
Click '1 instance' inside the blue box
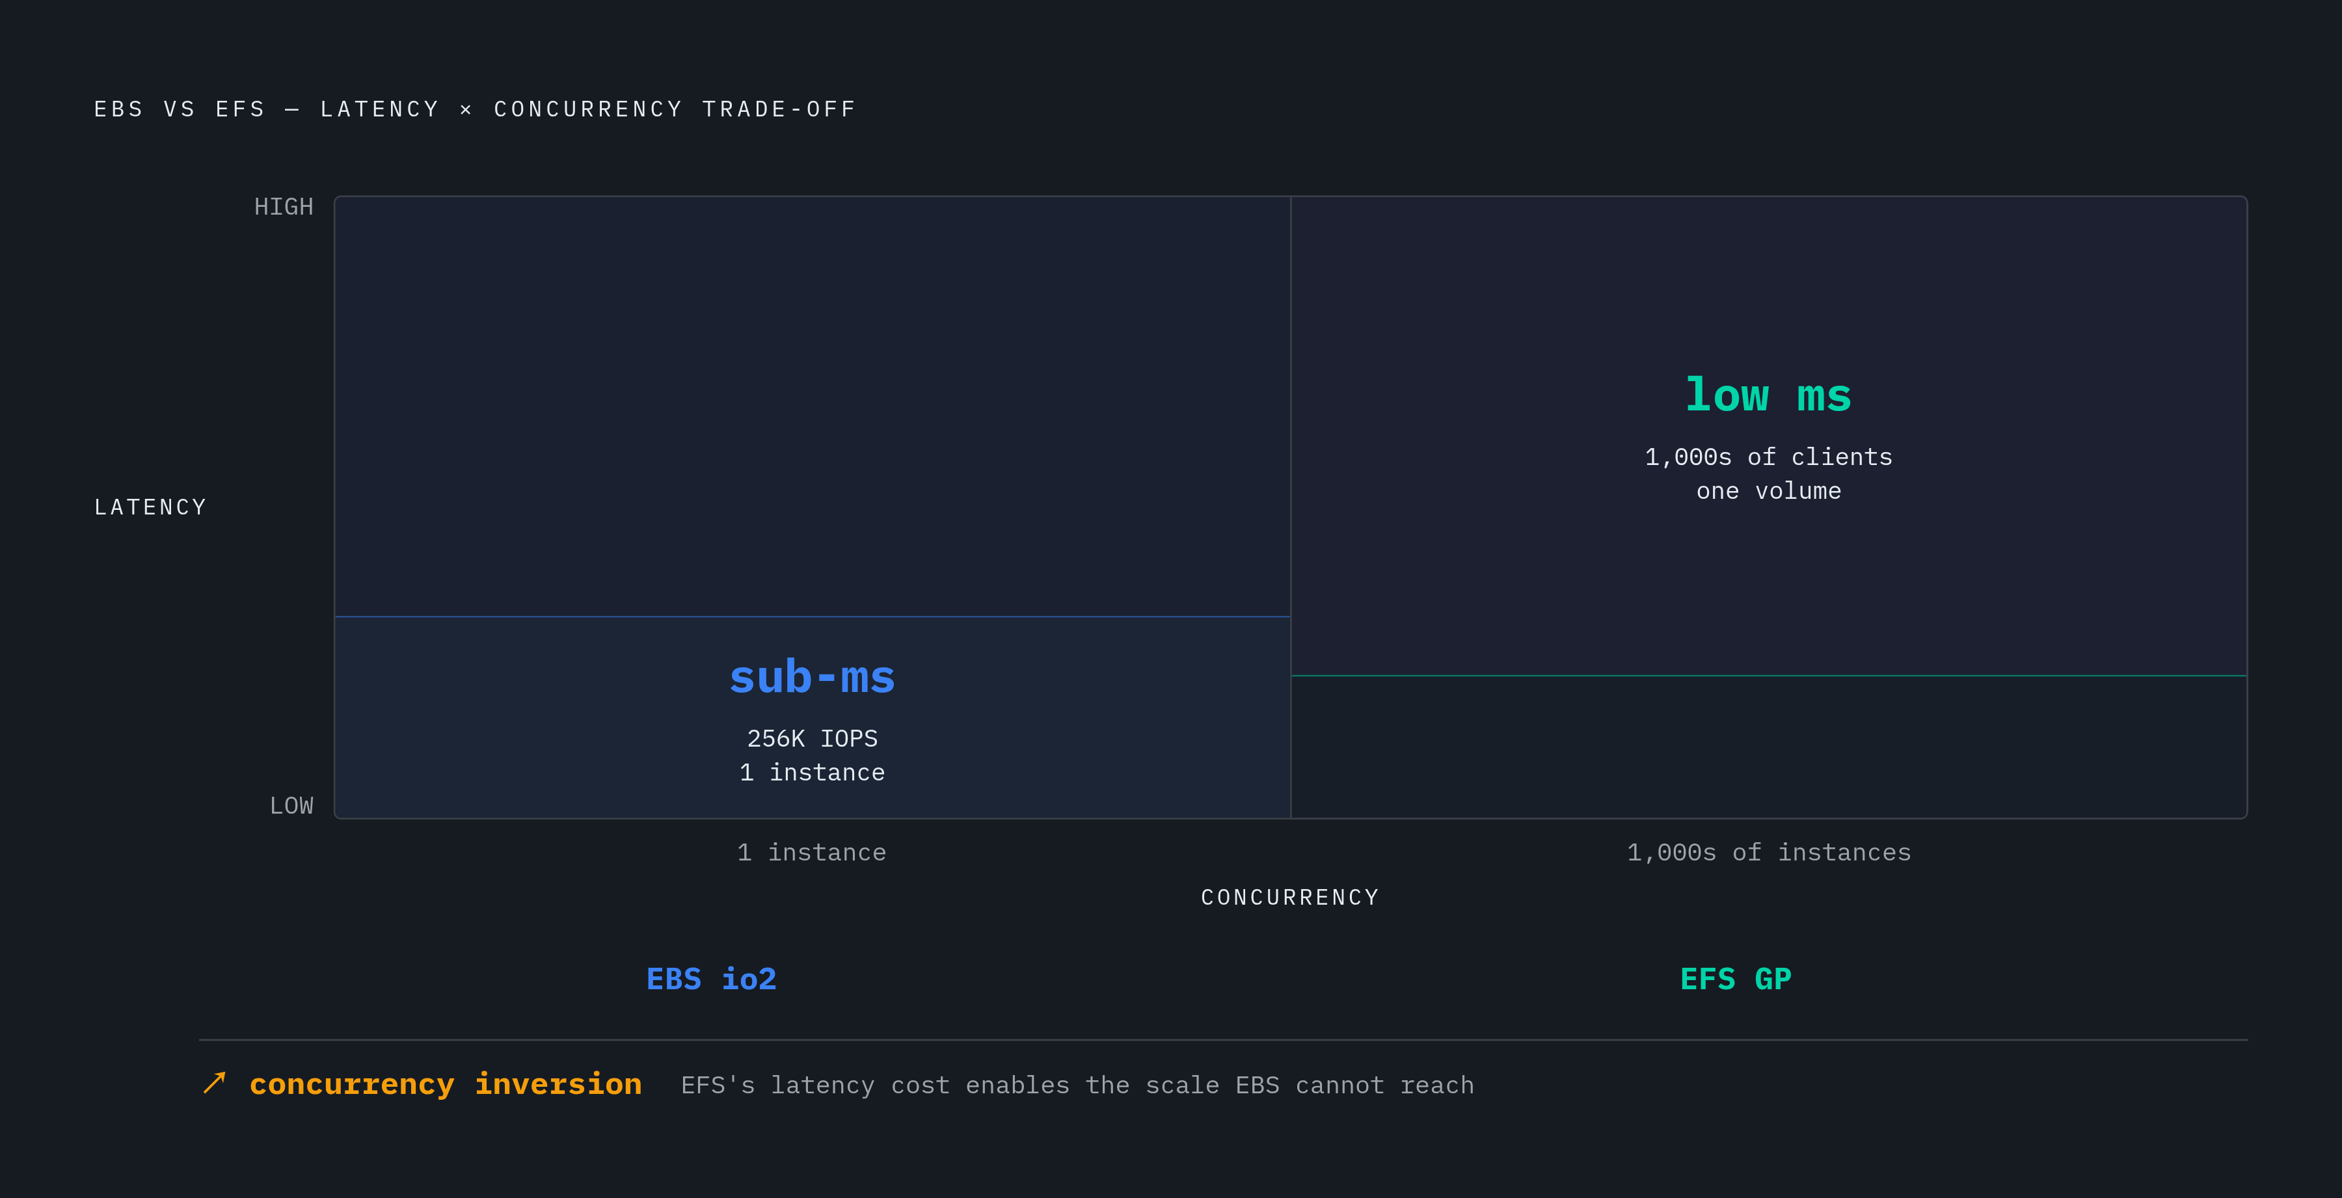[812, 773]
